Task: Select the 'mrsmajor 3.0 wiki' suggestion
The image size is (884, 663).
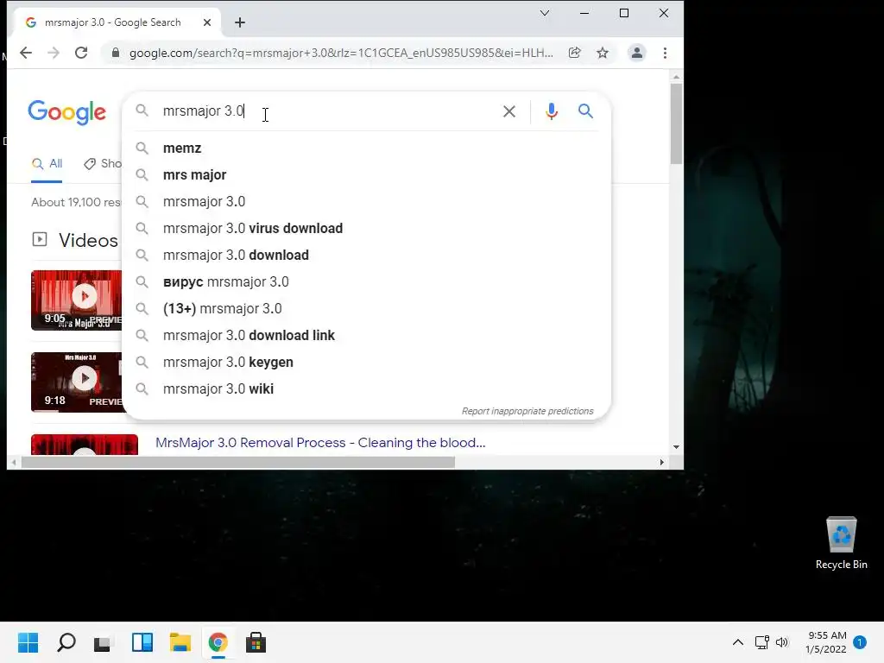Action: click(366, 389)
